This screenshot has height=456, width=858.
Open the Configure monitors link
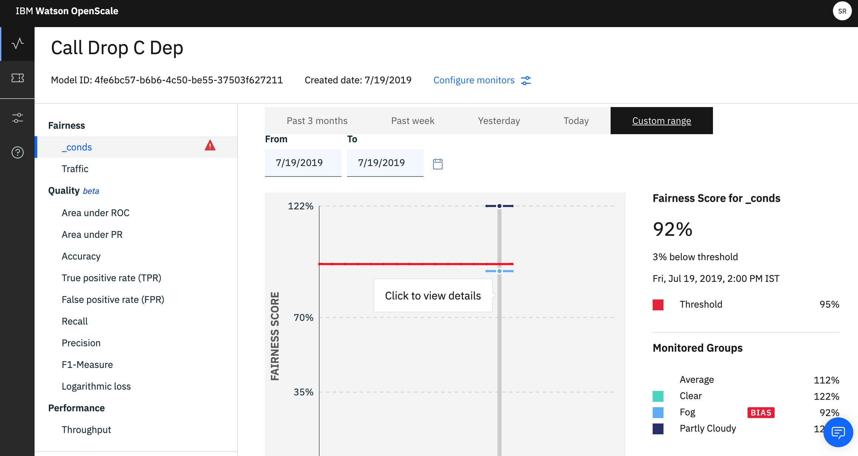click(473, 80)
